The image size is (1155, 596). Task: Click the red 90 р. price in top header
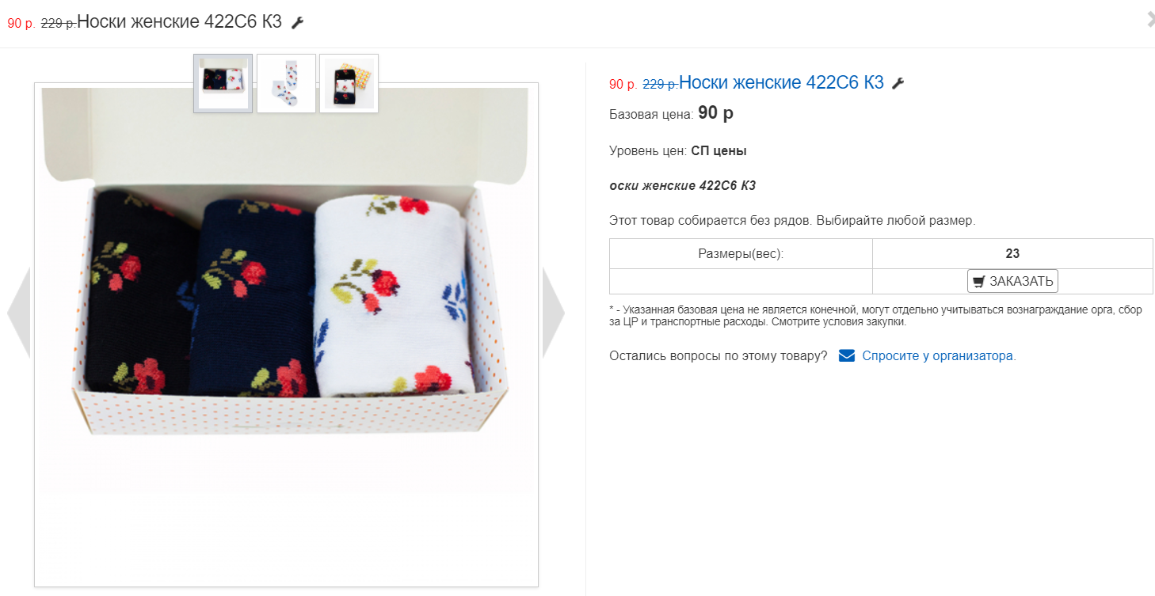coord(21,24)
